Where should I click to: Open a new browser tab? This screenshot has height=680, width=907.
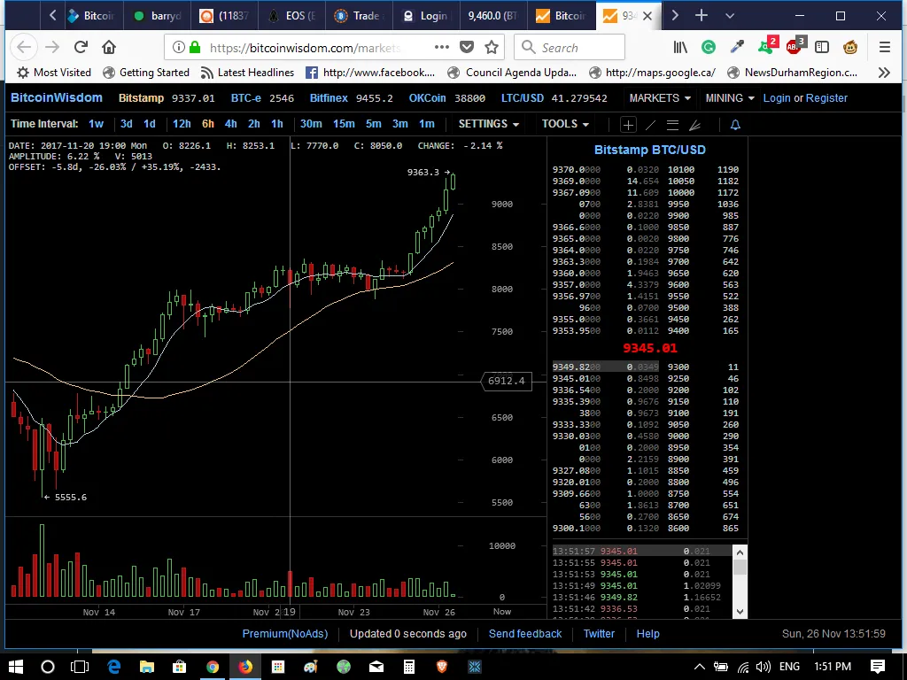[702, 16]
